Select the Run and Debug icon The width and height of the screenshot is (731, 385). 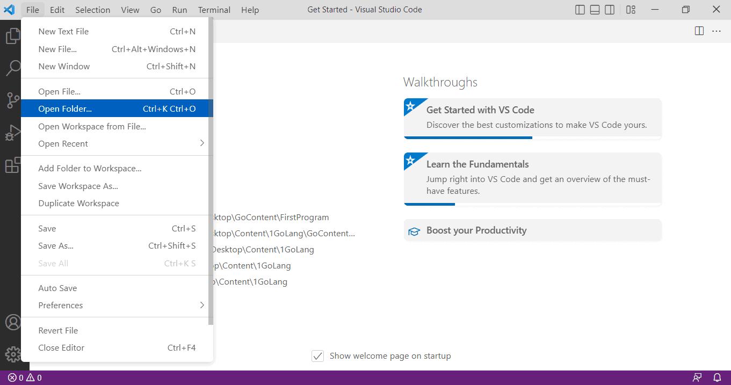pos(12,133)
